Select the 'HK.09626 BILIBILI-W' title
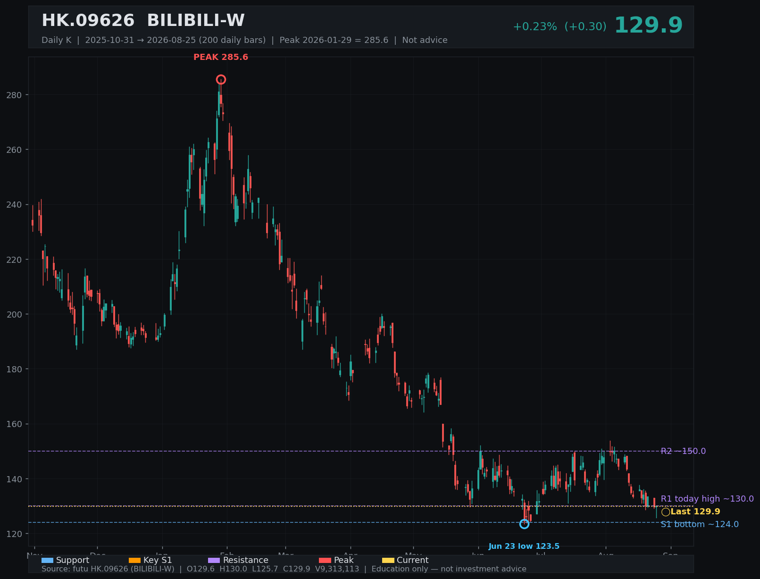Image resolution: width=760 pixels, height=579 pixels. click(x=143, y=21)
